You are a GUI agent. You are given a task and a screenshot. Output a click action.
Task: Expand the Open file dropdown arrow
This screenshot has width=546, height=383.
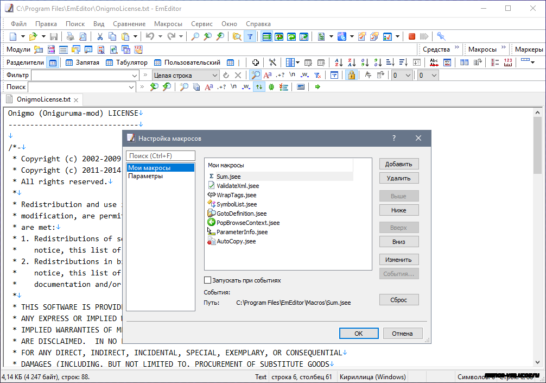[43, 36]
